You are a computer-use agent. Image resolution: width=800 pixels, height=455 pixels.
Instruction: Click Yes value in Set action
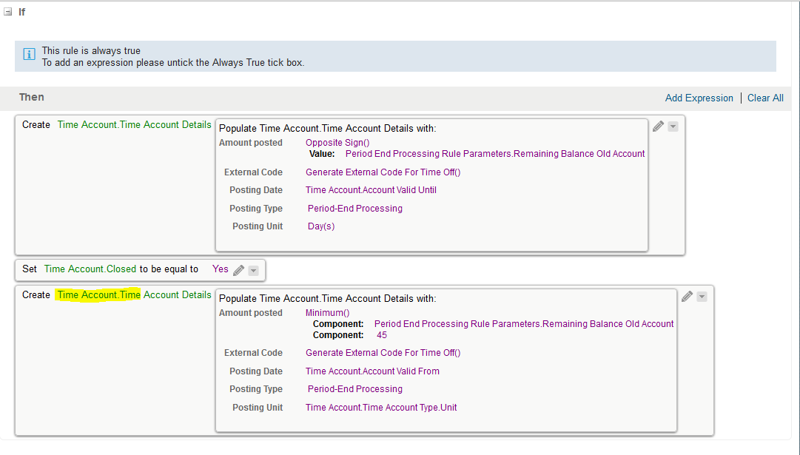[x=221, y=269]
